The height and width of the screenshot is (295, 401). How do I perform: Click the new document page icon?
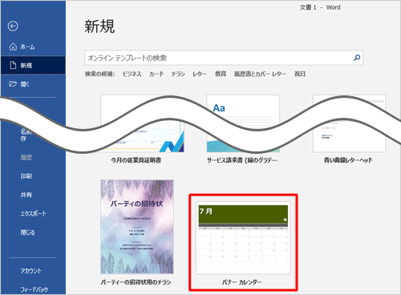click(13, 65)
